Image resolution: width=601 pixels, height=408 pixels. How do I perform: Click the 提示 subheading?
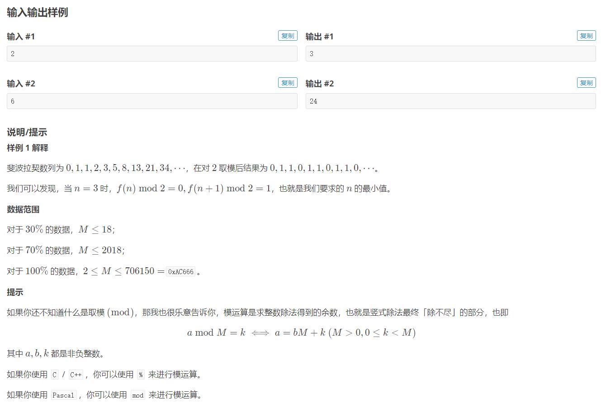(15, 292)
